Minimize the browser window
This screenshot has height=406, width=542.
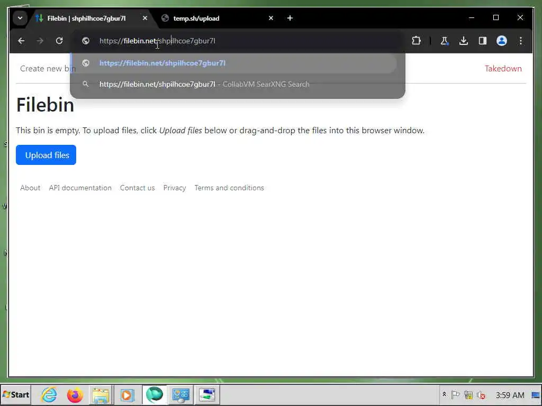point(472,17)
